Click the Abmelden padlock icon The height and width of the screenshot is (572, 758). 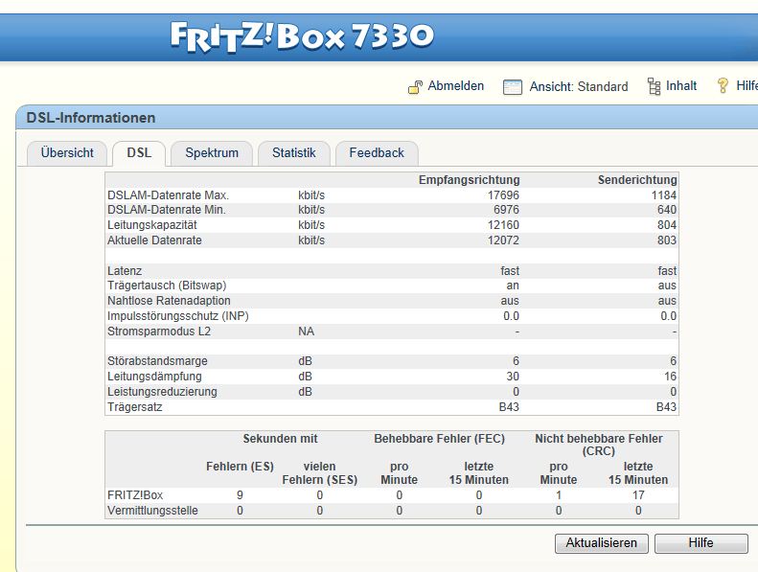pos(415,87)
